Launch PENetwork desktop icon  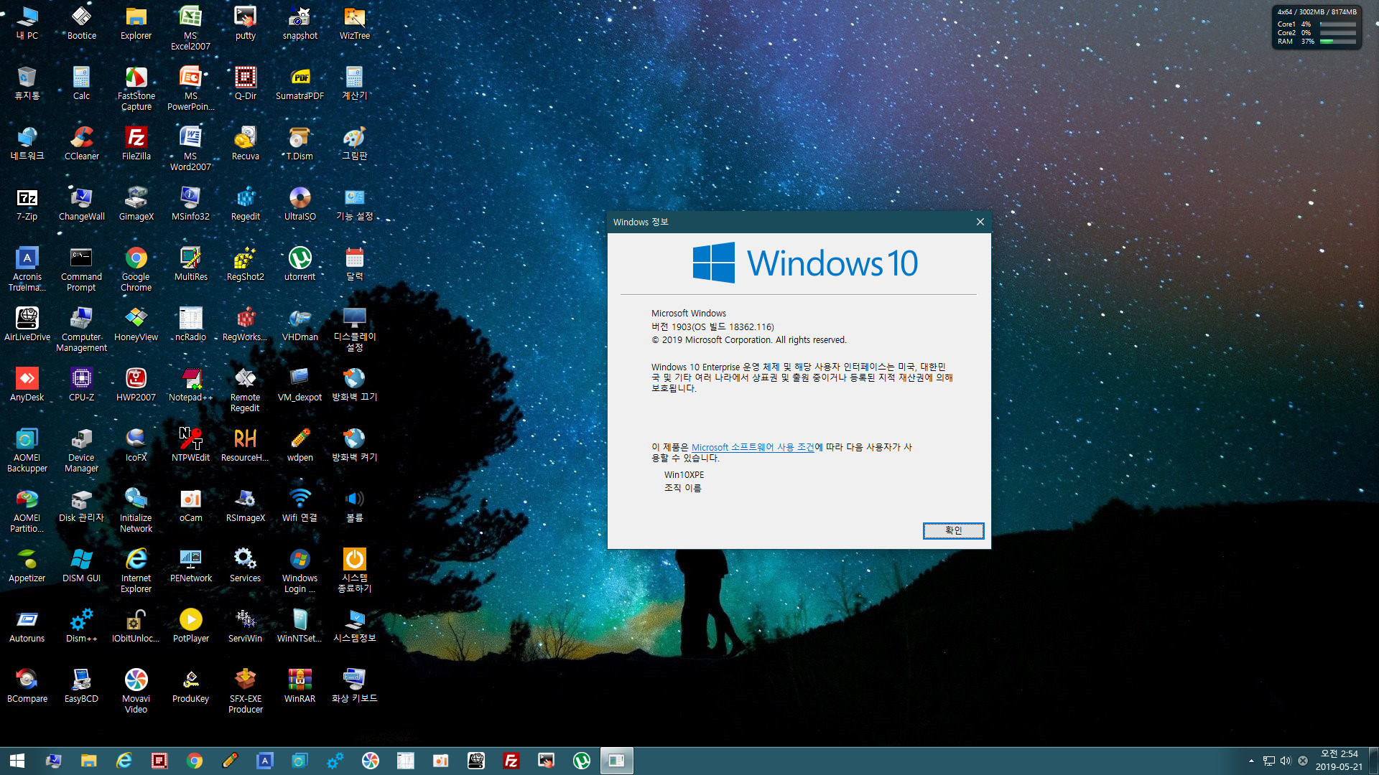point(190,565)
